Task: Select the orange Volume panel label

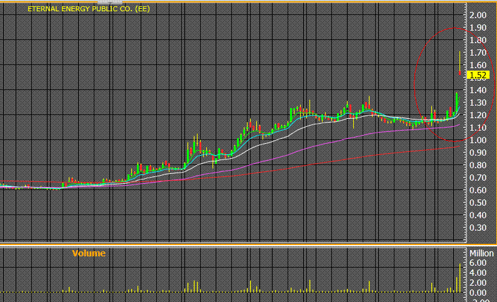Action: tap(89, 253)
